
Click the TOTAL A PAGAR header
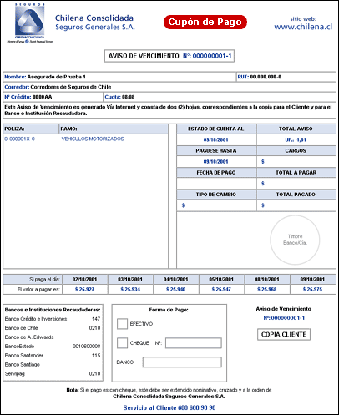(296, 173)
